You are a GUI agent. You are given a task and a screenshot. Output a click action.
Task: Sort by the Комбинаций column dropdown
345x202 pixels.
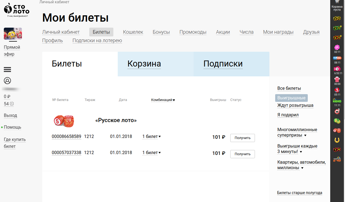coord(163,100)
